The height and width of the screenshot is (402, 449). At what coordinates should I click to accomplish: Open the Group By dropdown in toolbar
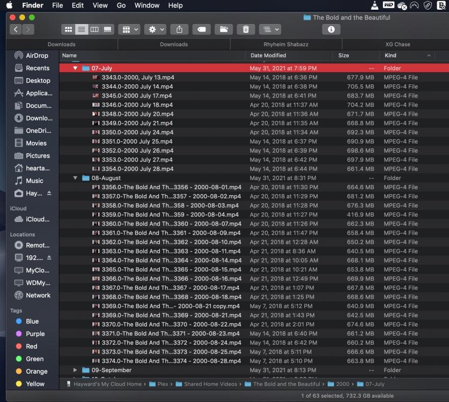tap(129, 29)
